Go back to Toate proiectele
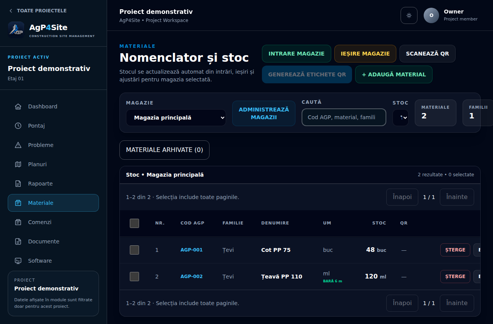The image size is (493, 324). tap(38, 11)
